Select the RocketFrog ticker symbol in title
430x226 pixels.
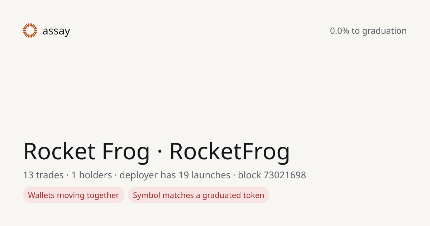[229, 151]
